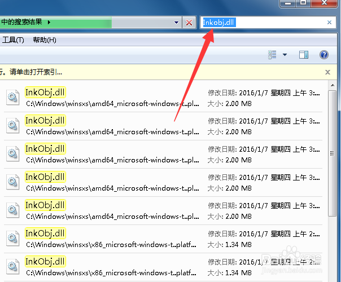
Task: Open the 帮助(H) menu
Action: (x=45, y=40)
